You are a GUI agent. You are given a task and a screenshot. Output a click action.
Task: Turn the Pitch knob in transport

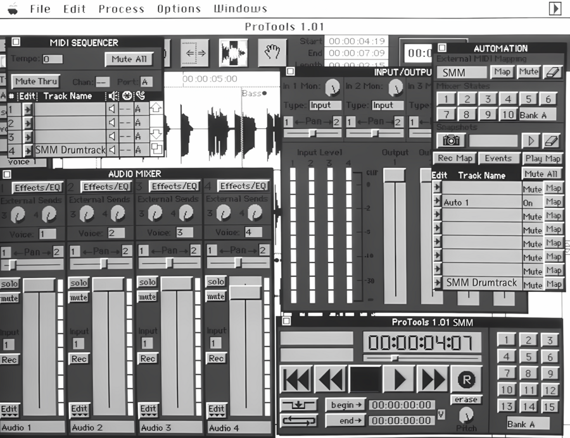click(x=465, y=414)
